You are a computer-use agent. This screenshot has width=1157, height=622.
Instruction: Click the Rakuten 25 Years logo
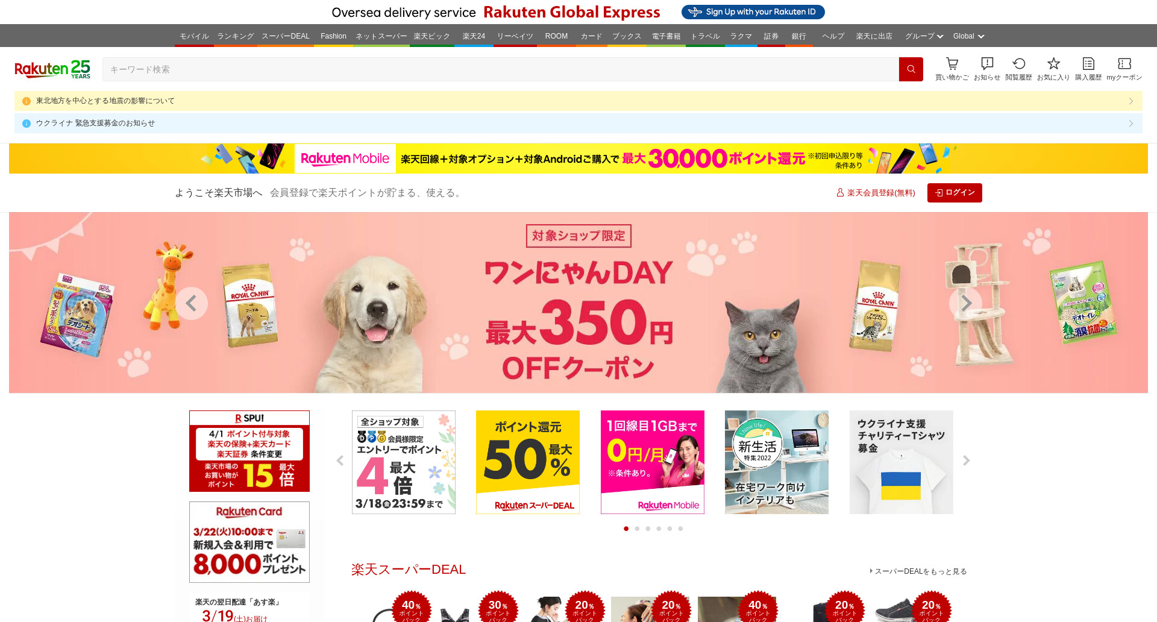[x=52, y=69]
